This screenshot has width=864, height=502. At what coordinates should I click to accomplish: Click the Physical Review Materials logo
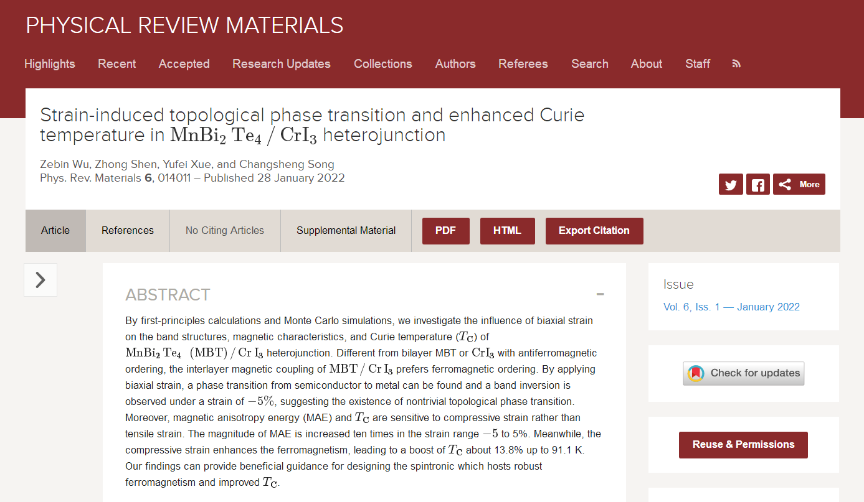(184, 26)
